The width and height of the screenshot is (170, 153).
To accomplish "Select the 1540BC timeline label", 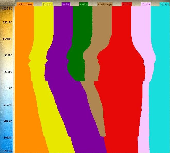I will point(7,39).
